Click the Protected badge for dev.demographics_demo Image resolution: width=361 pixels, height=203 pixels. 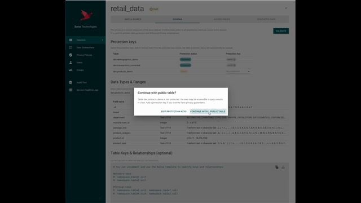click(186, 59)
